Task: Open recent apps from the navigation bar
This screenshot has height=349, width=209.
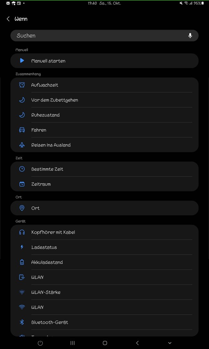Action: tap(73, 343)
